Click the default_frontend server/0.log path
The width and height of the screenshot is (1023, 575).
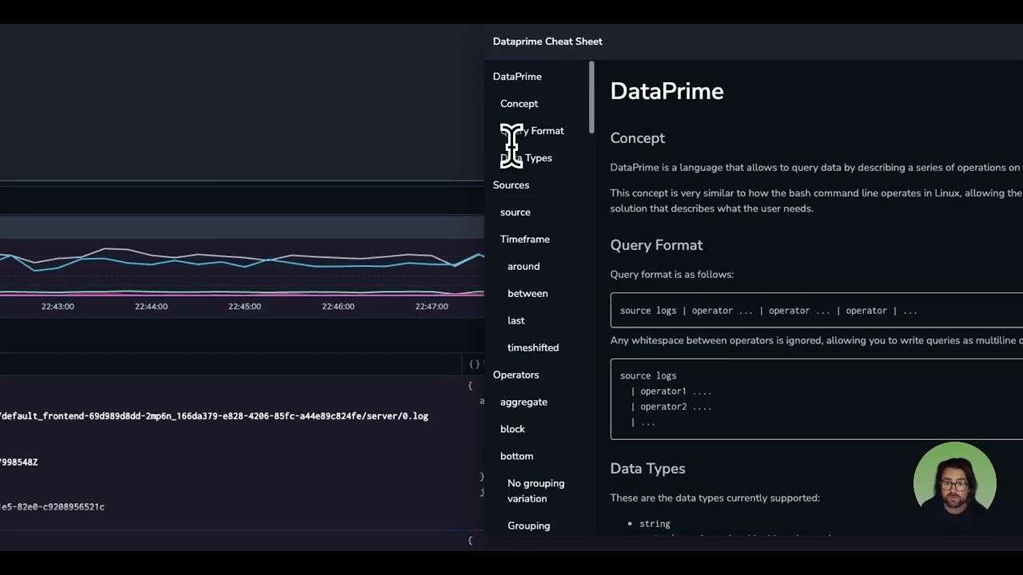coord(214,416)
